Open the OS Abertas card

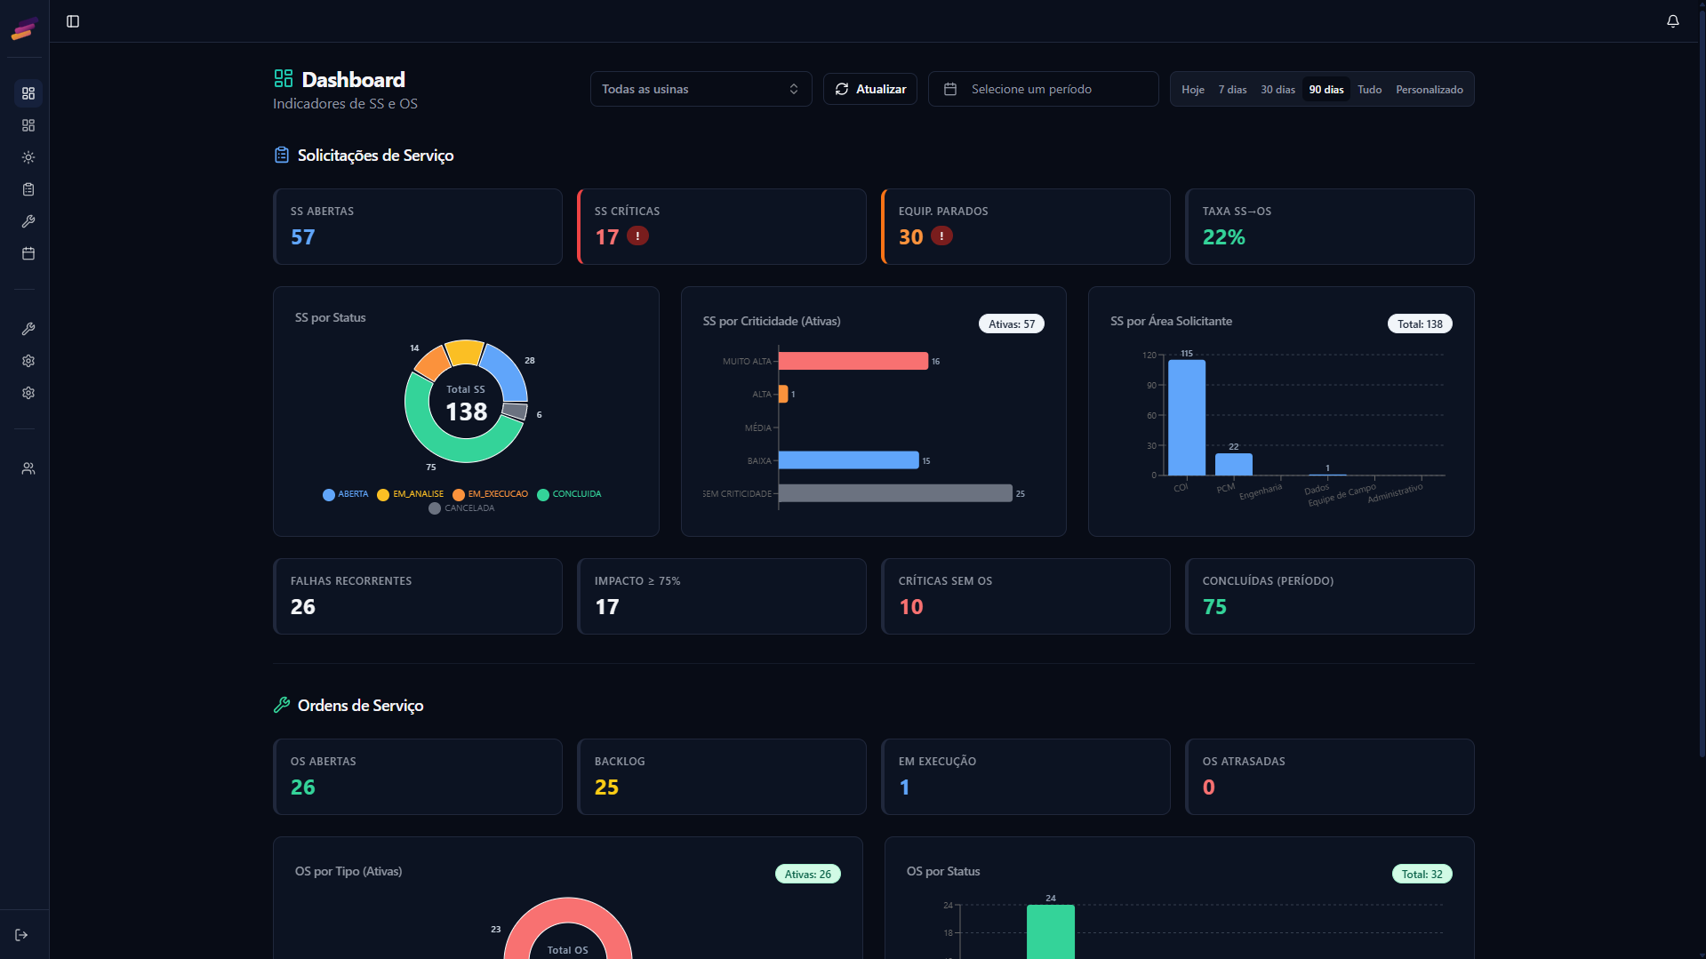(x=418, y=777)
